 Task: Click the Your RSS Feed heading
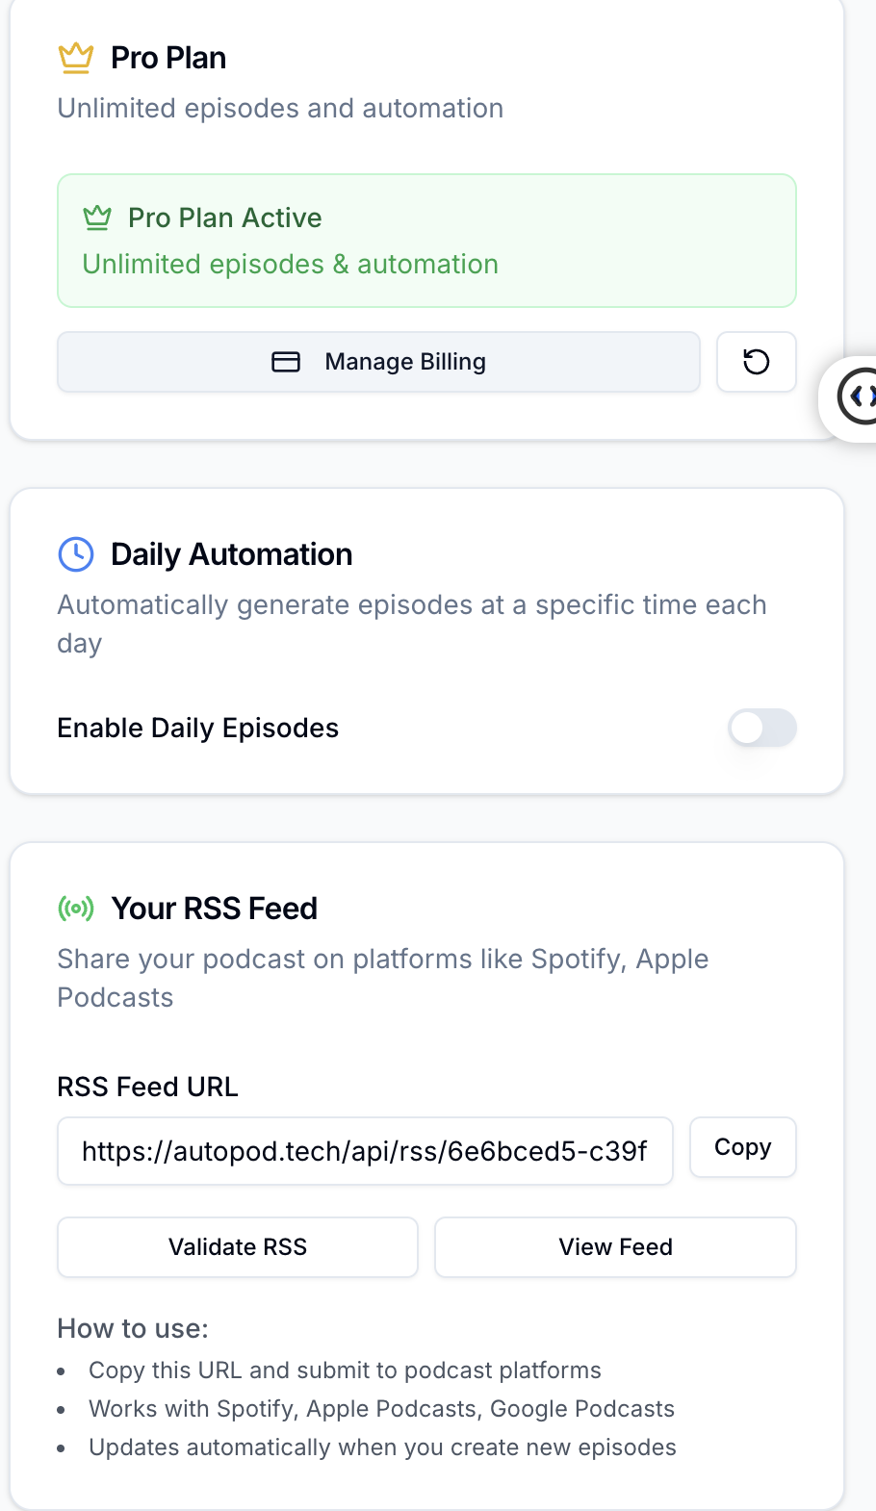[x=215, y=908]
